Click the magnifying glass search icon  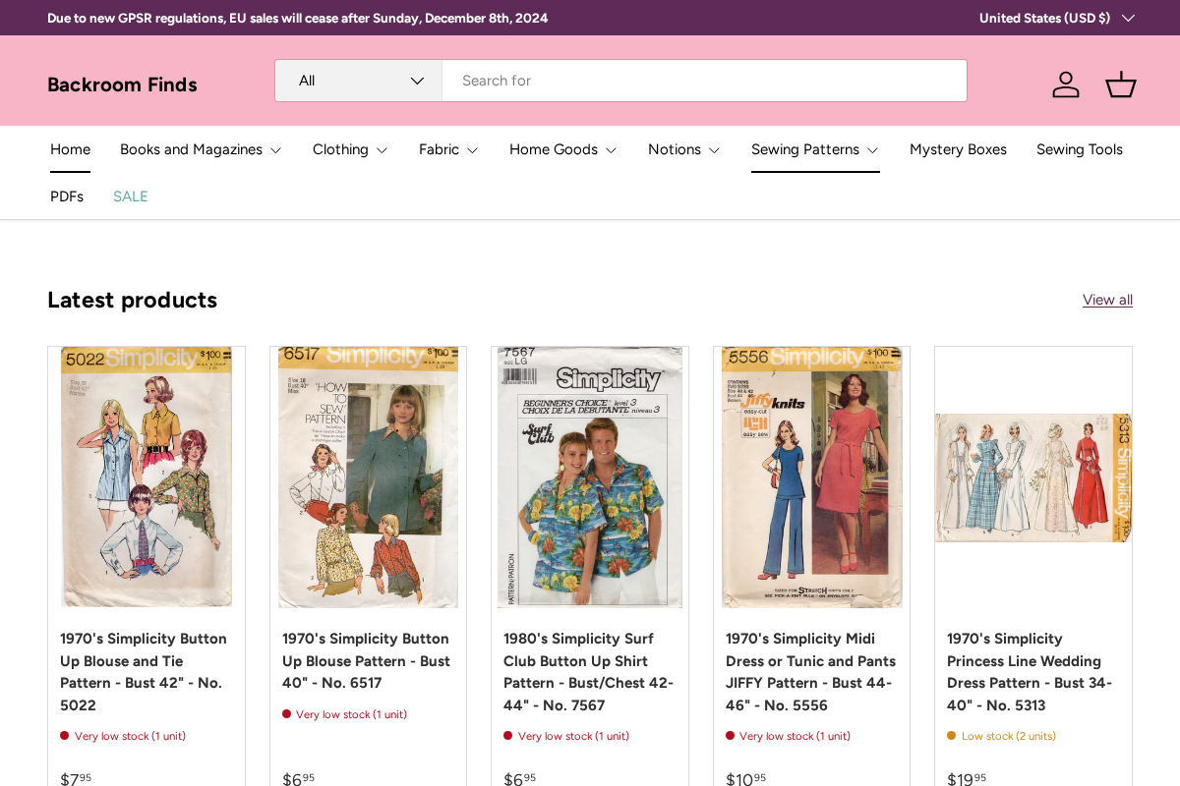(943, 81)
